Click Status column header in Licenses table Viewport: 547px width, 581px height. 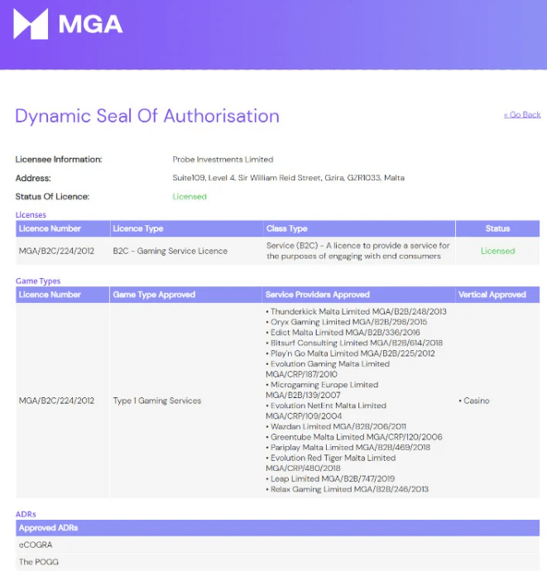click(x=497, y=228)
